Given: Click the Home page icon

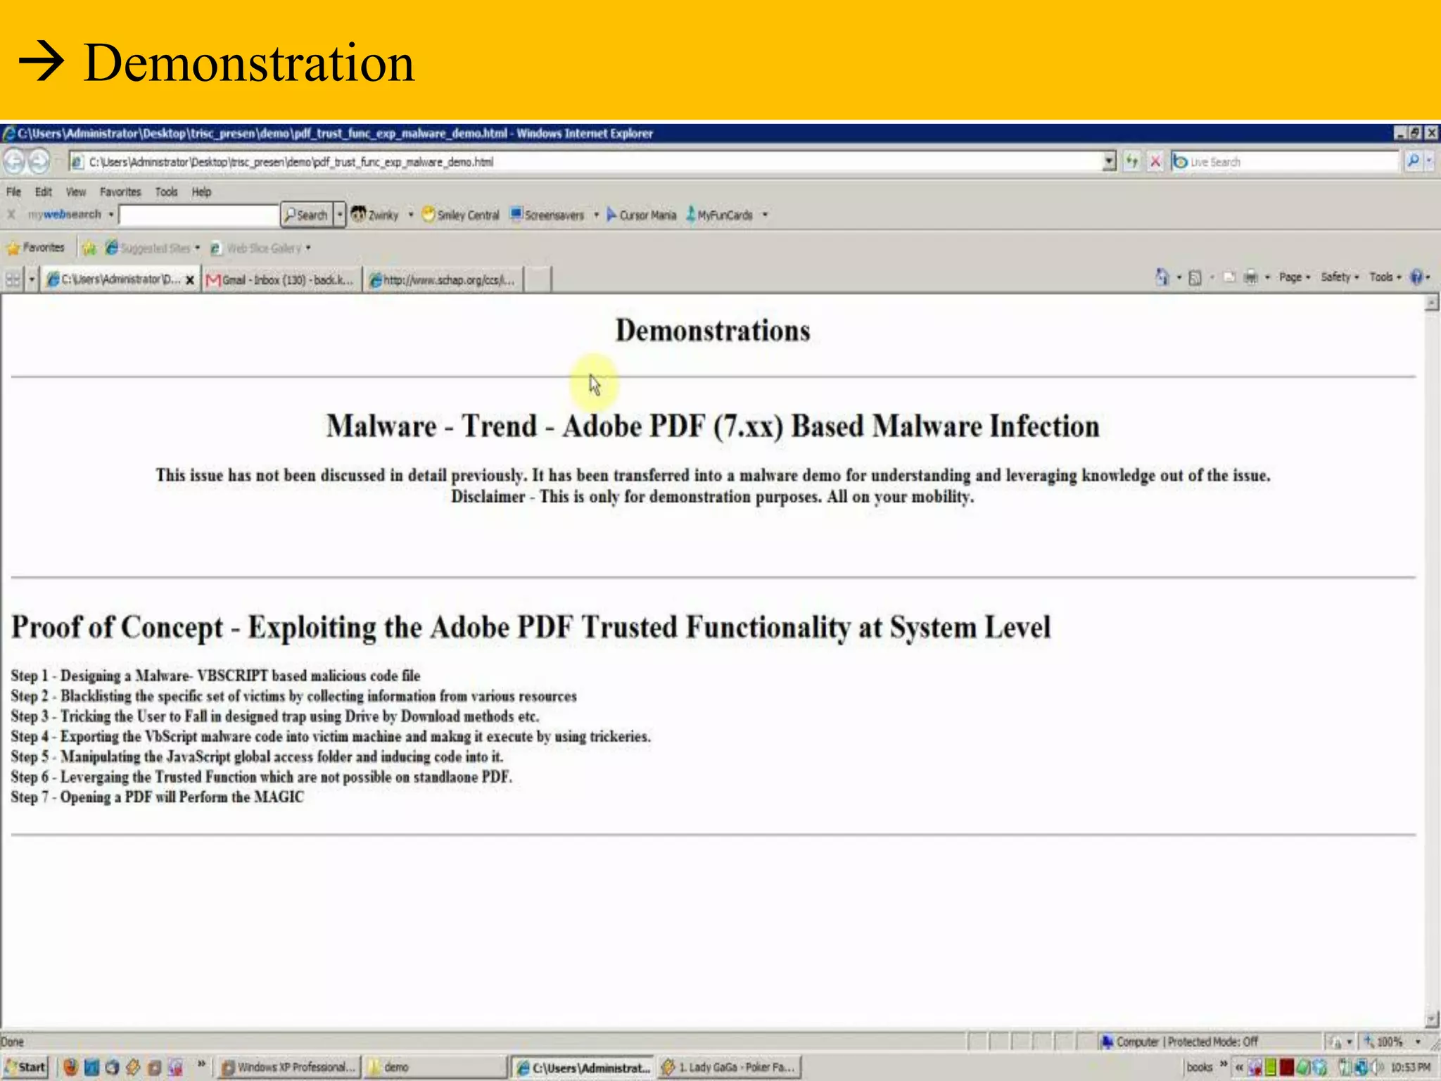Looking at the screenshot, I should click(x=1162, y=277).
